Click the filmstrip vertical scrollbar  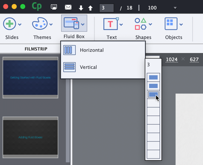tap(68, 121)
